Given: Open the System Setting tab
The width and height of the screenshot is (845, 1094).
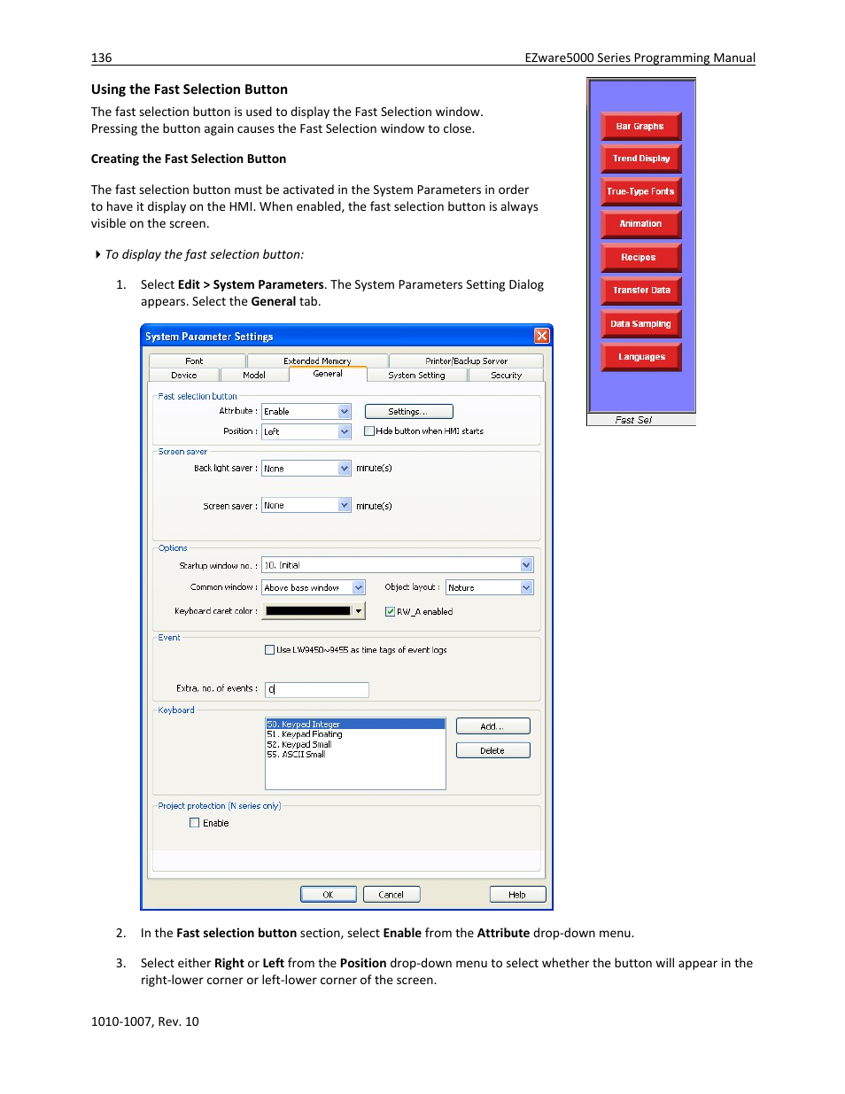Looking at the screenshot, I should pyautogui.click(x=416, y=375).
